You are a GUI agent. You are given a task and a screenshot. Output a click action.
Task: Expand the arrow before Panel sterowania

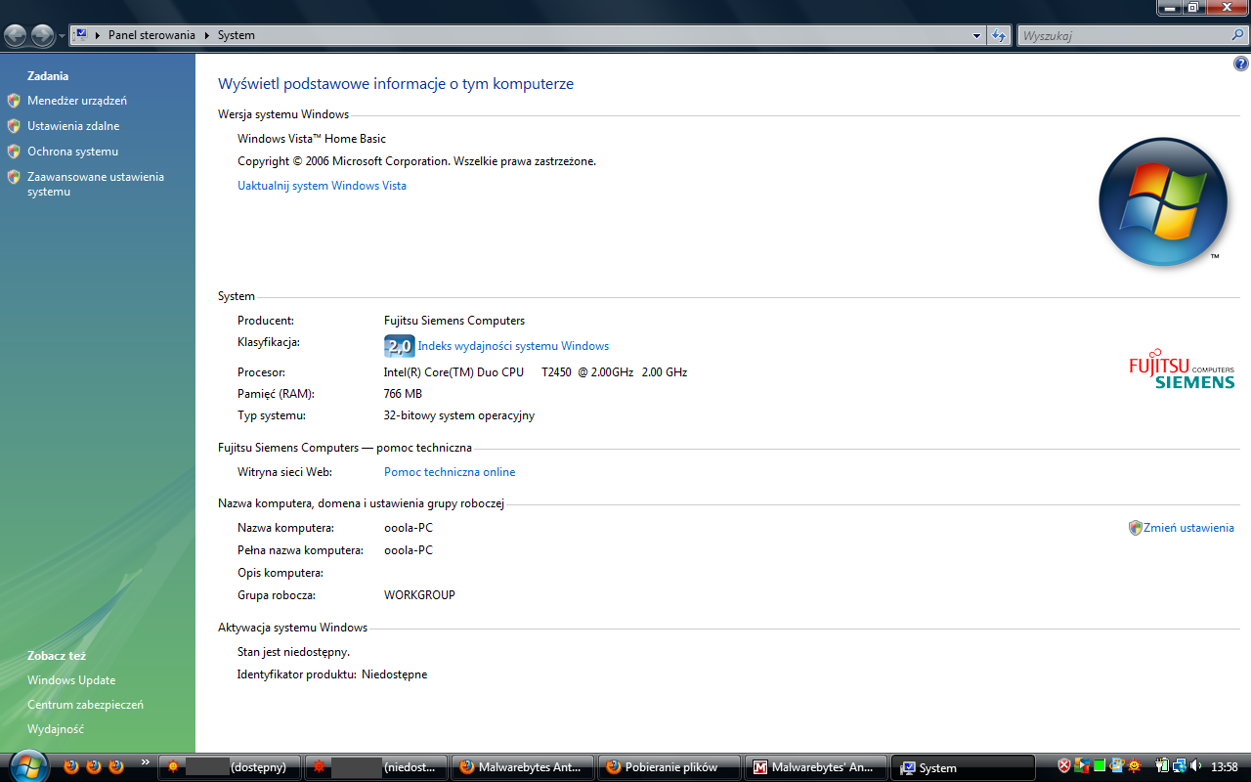98,35
